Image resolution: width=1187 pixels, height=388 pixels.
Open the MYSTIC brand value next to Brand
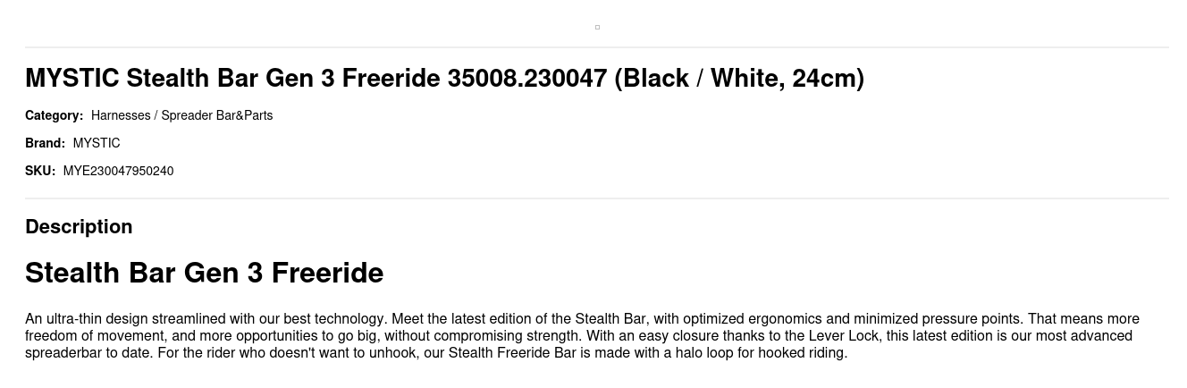(x=97, y=143)
